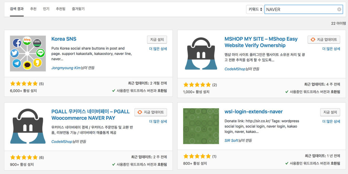Click the MSHOP MY SITE star rating
Viewport: 348px width, 174px height.
tap(197, 85)
